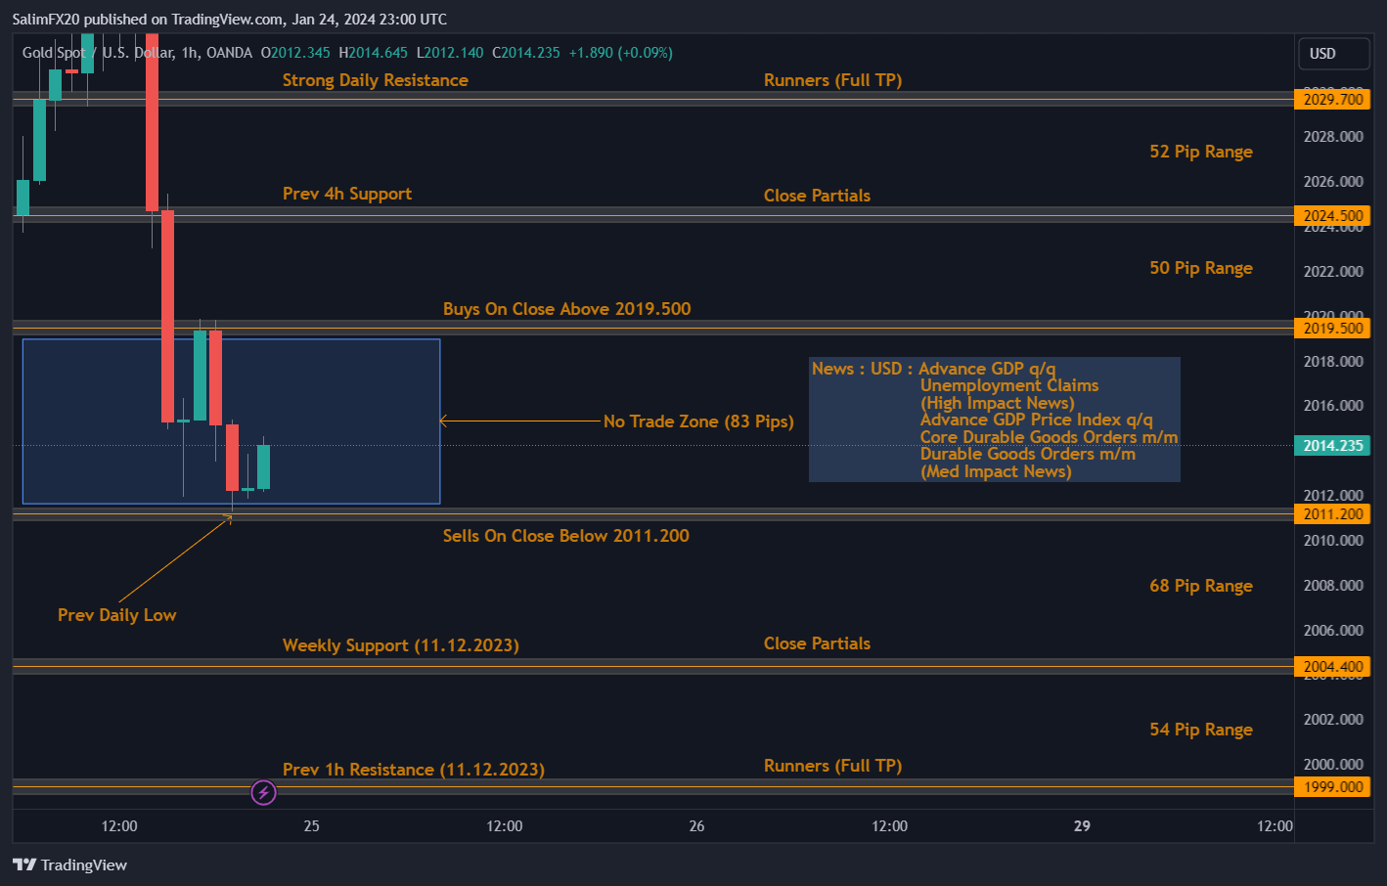
Task: Click the 2004.400 weekly support price tag
Action: click(x=1332, y=667)
